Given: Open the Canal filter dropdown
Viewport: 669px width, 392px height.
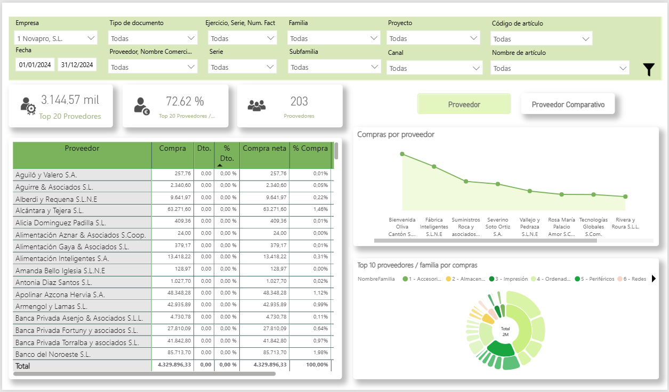Looking at the screenshot, I should [434, 68].
